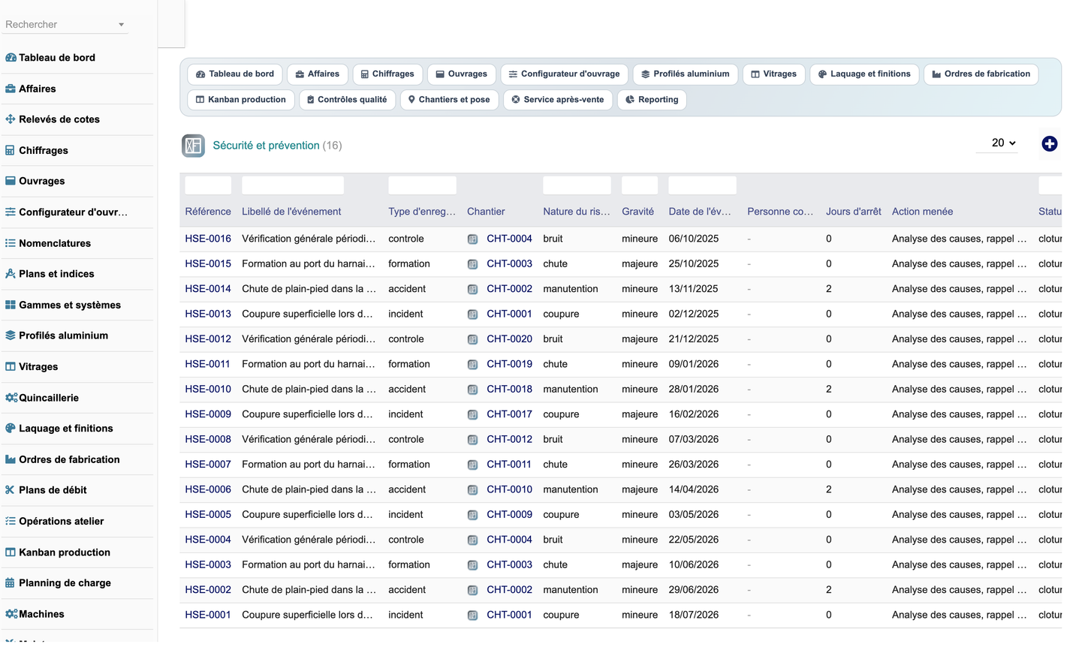Open the Vitrages top tab
The image size is (1085, 671).
click(774, 74)
